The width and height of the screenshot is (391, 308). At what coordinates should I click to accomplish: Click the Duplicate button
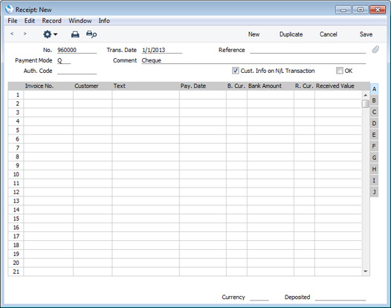click(291, 34)
